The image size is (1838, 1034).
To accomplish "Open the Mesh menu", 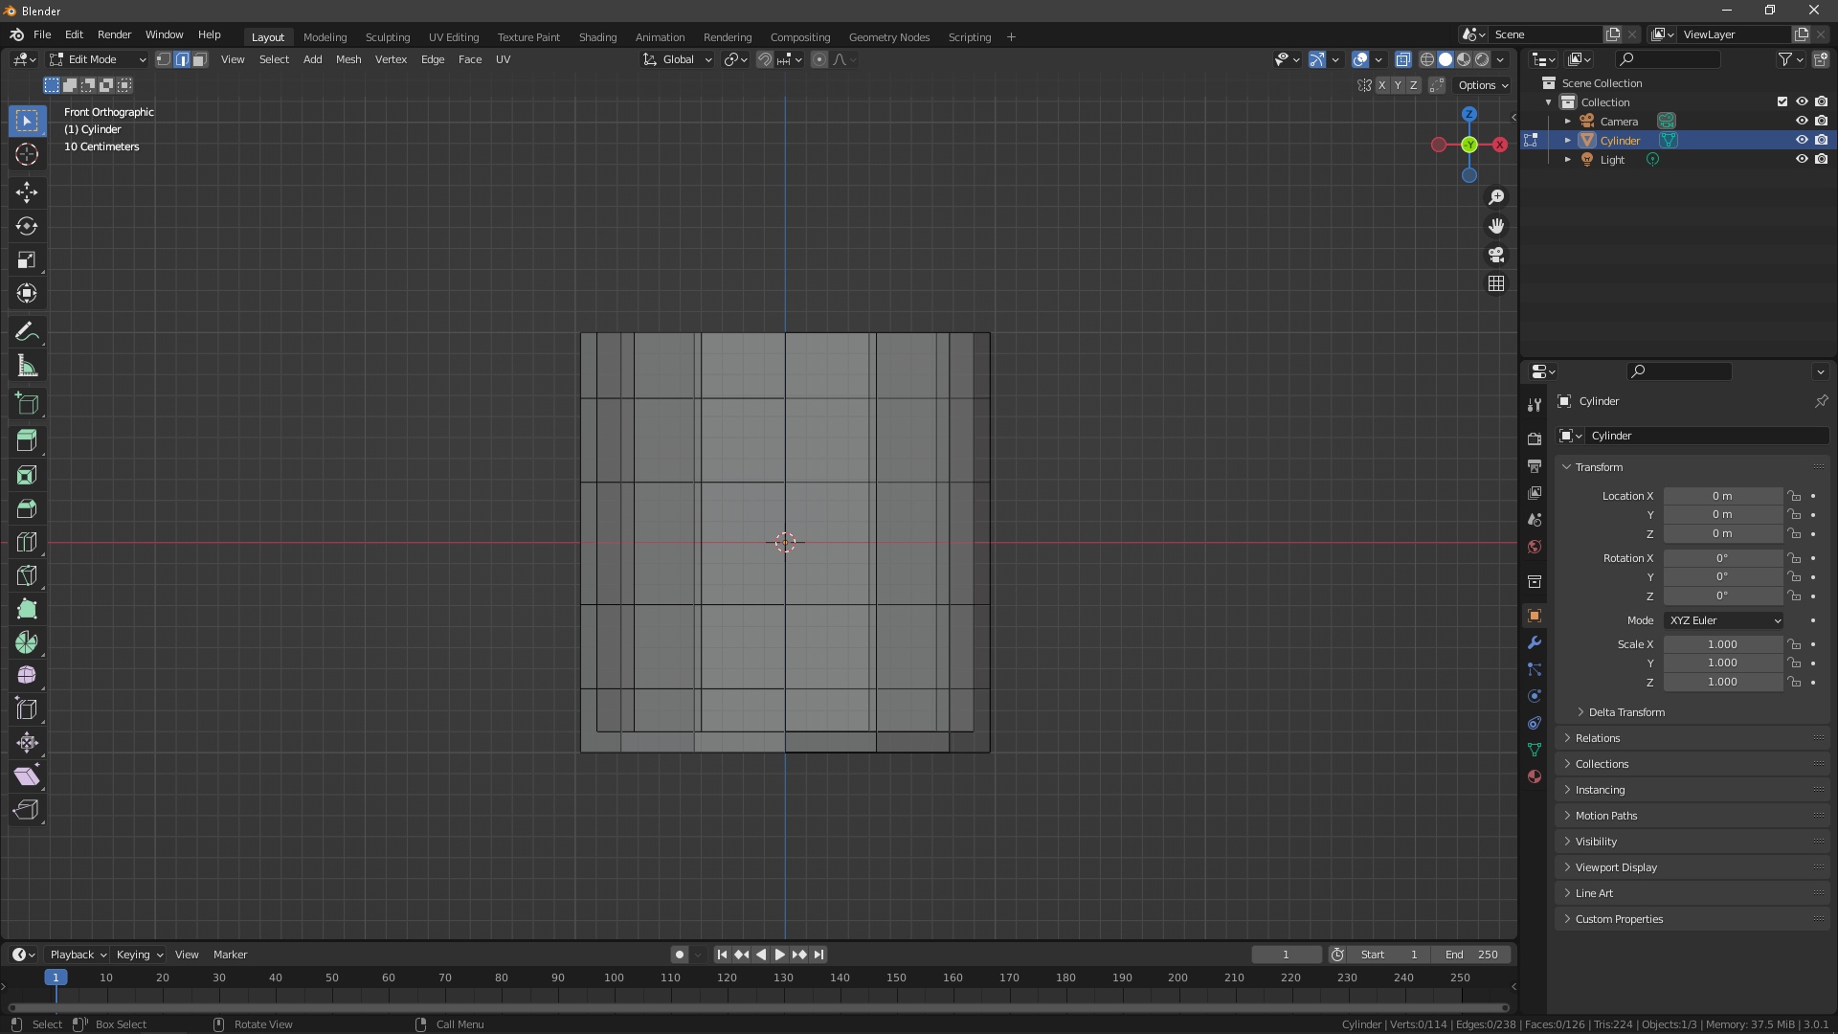I will (348, 59).
